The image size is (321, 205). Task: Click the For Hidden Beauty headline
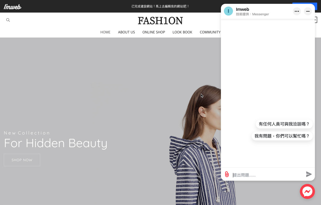coord(56,143)
